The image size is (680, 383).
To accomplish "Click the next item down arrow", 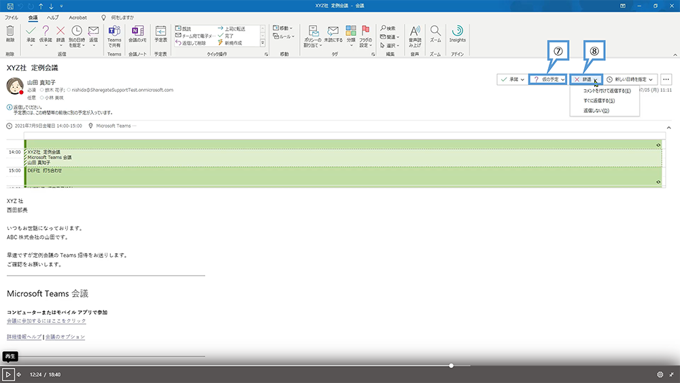I will point(51,6).
